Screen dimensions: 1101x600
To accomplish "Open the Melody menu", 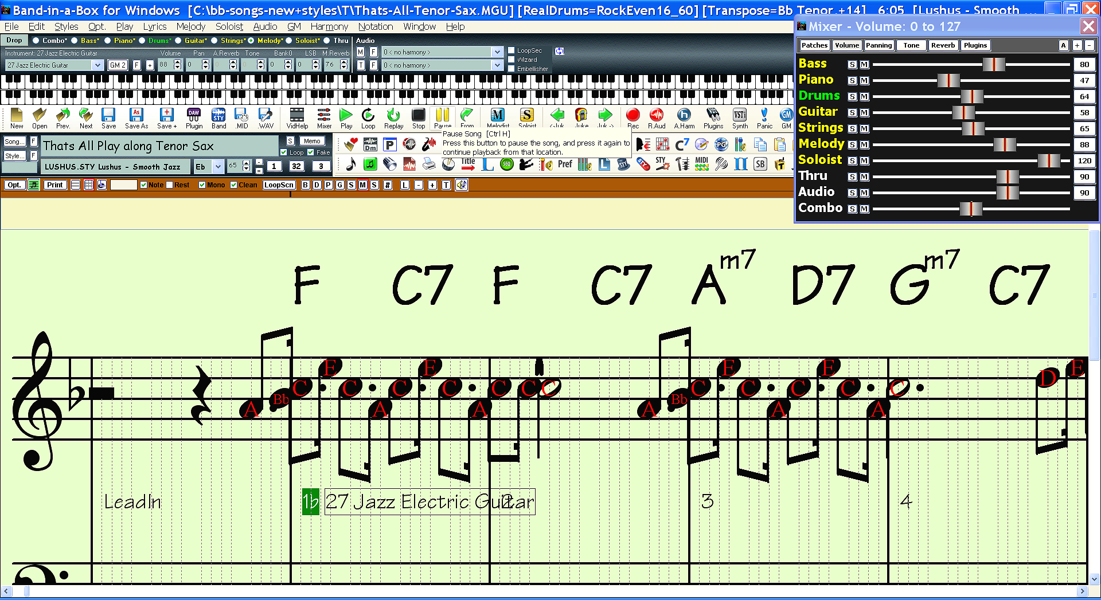I will tap(190, 26).
